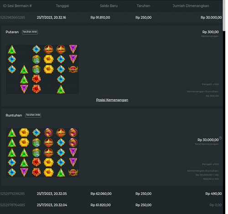Click the crown symbol in Putaran grid's fourth column
The height and width of the screenshot is (214, 228).
point(49,49)
